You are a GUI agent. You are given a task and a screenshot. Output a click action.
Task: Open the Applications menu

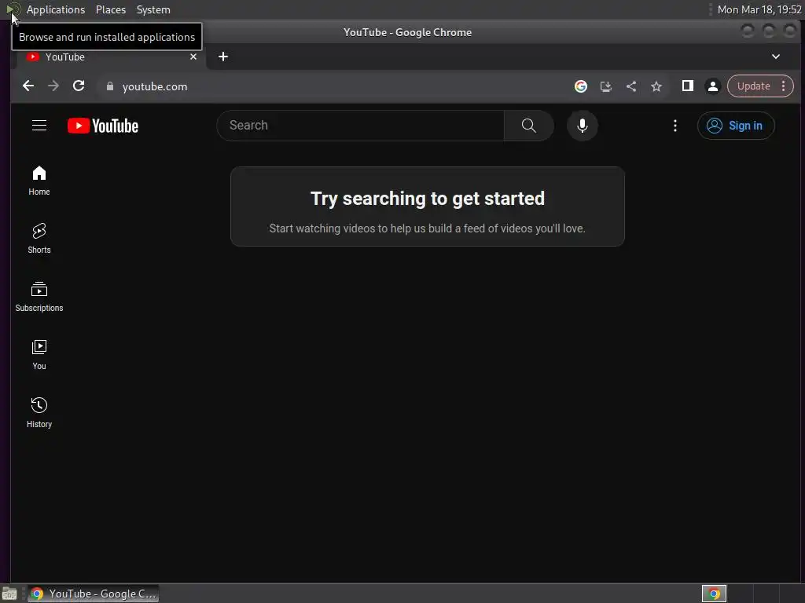56,9
